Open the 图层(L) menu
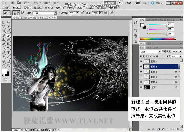The width and height of the screenshot is (184, 132). click(x=38, y=8)
